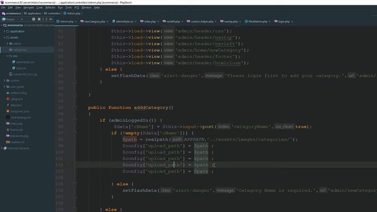Open the File menu
Screen dimensions: 377x212
click(x=3, y=8)
